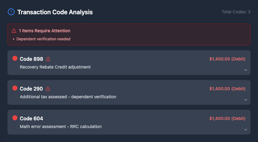Click the red status dot for Code 604

15,118
